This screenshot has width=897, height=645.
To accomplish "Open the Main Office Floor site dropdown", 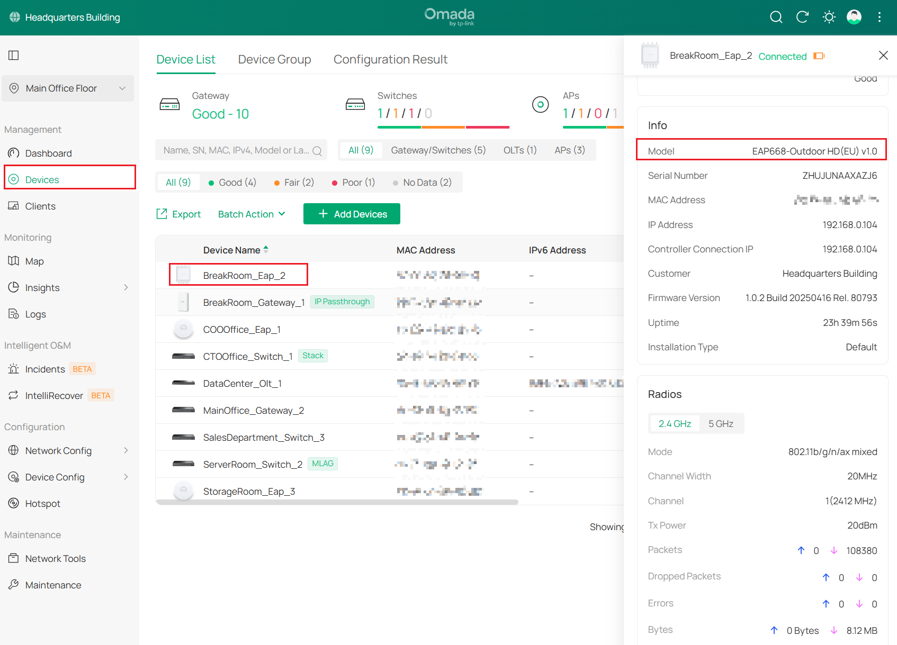I will coord(68,88).
